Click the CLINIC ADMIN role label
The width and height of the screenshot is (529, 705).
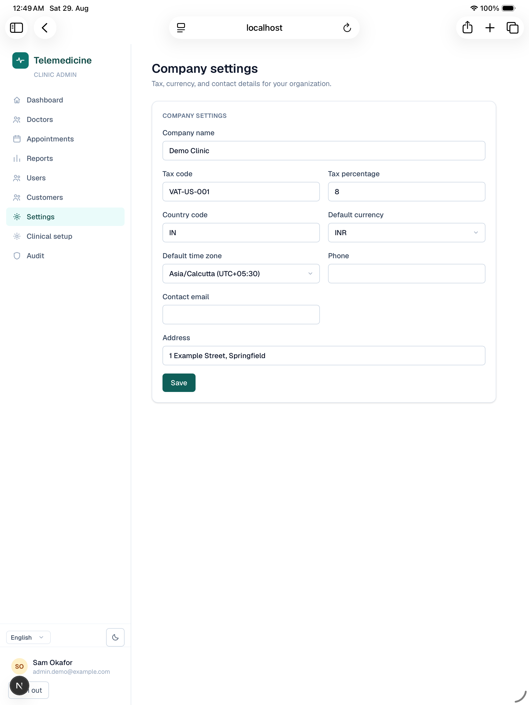(55, 75)
